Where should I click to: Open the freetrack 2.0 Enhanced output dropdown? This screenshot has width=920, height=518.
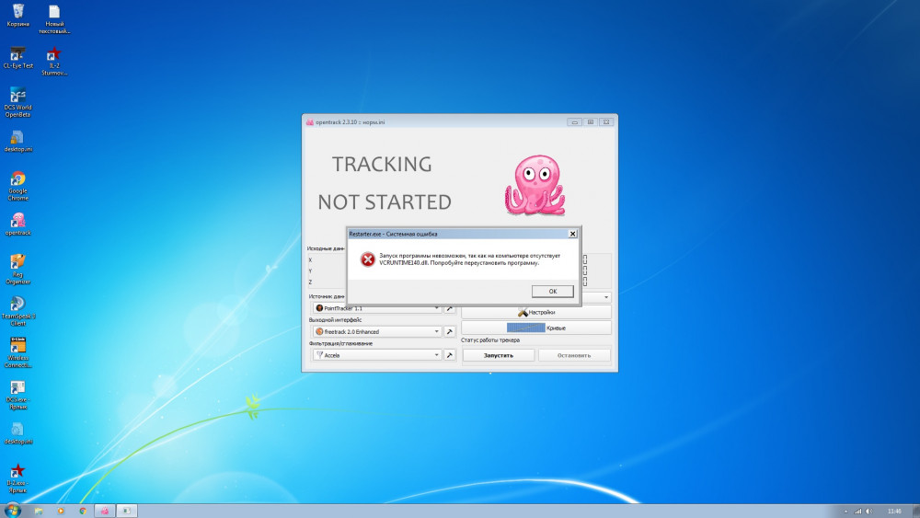point(376,331)
